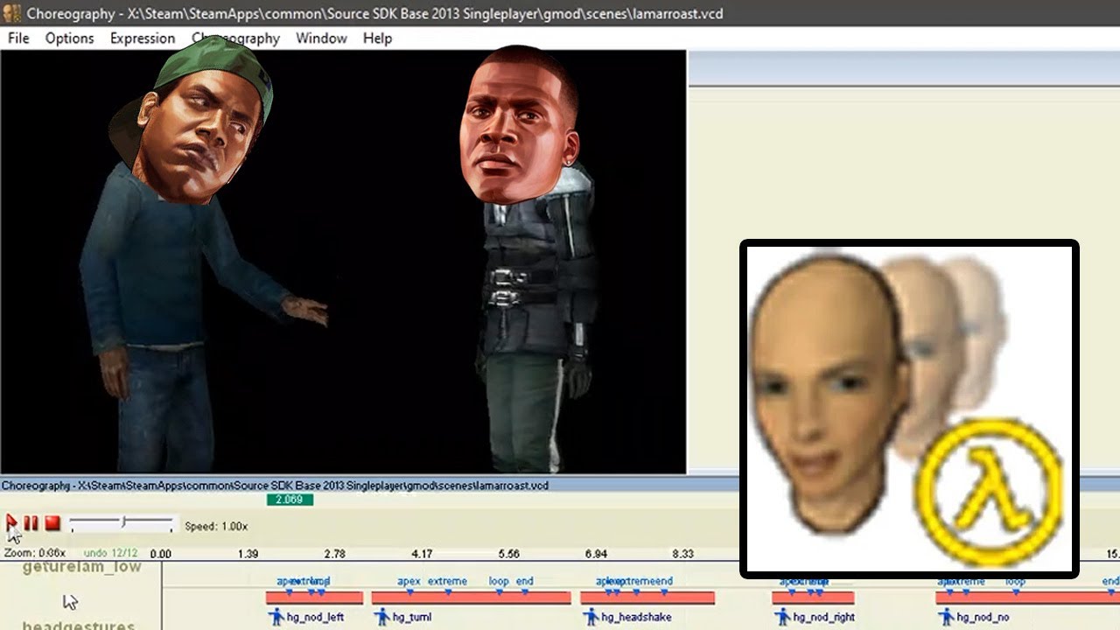
Task: Open the Window menu
Action: click(321, 38)
